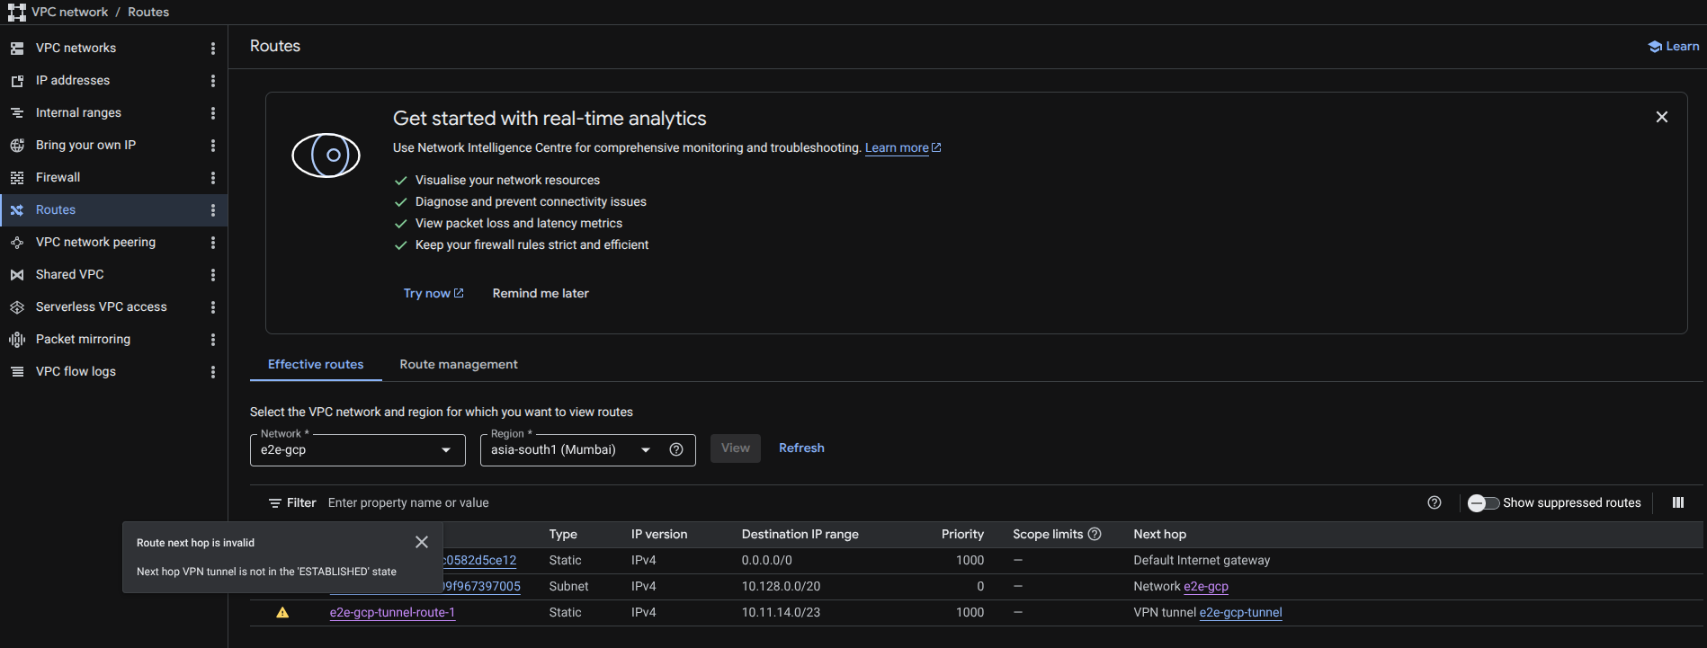This screenshot has height=648, width=1707.
Task: Click Remind me later
Action: click(541, 294)
